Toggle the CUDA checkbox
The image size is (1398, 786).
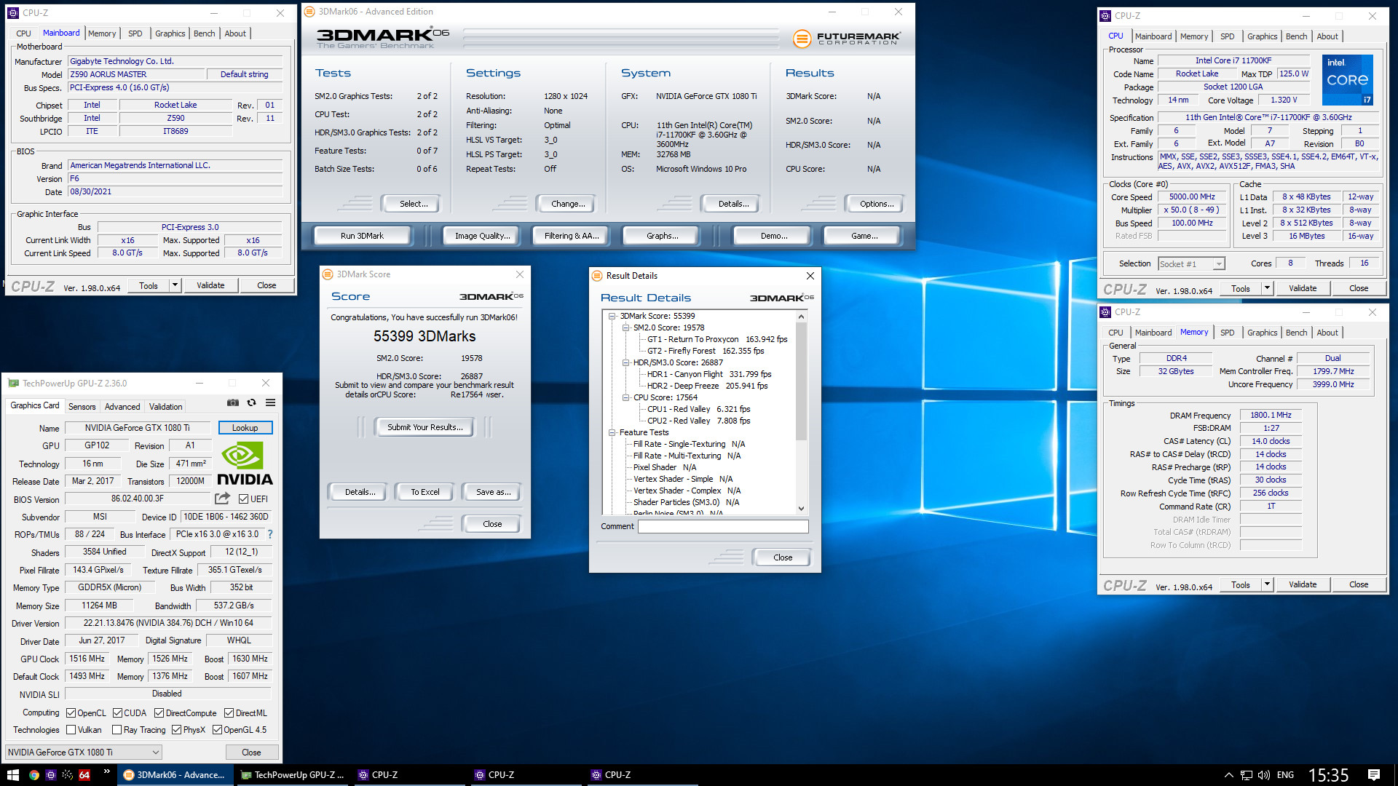(117, 713)
